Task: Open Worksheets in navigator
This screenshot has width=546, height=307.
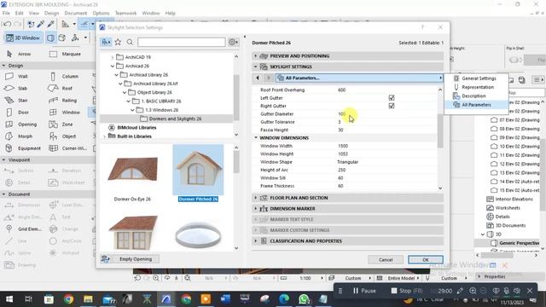Action: pyautogui.click(x=503, y=208)
